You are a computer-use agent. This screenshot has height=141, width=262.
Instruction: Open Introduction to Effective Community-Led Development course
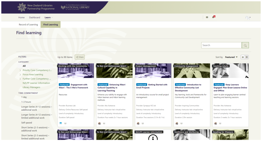pos(188,88)
